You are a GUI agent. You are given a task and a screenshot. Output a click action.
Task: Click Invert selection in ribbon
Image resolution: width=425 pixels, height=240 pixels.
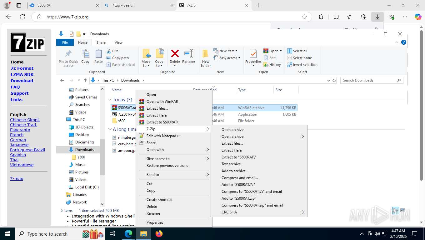[302, 65]
